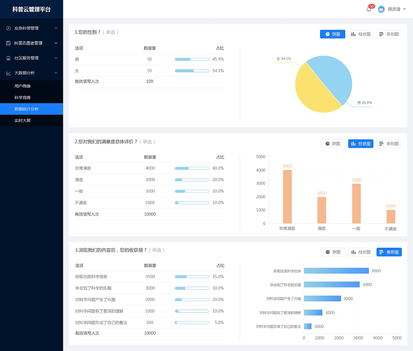Open the 陈丞澄 account dropdown arrow
The width and height of the screenshot is (413, 351).
coord(404,9)
